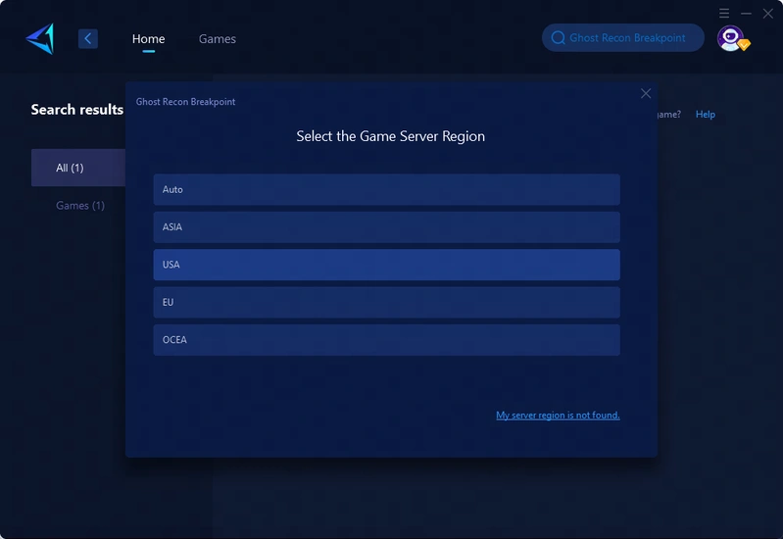Close the server region dialog
The image size is (783, 539).
click(x=645, y=93)
